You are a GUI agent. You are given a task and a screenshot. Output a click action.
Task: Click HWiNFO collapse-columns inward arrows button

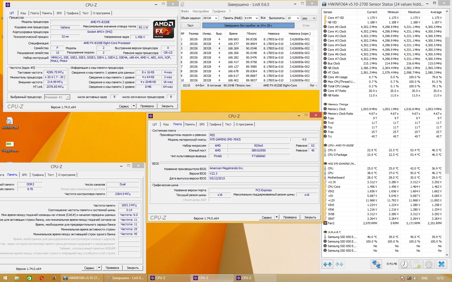pyautogui.click(x=340, y=264)
